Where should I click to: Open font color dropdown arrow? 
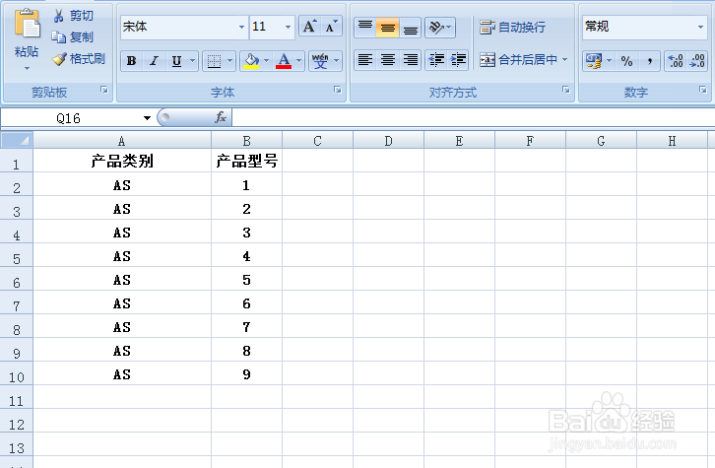(x=299, y=61)
